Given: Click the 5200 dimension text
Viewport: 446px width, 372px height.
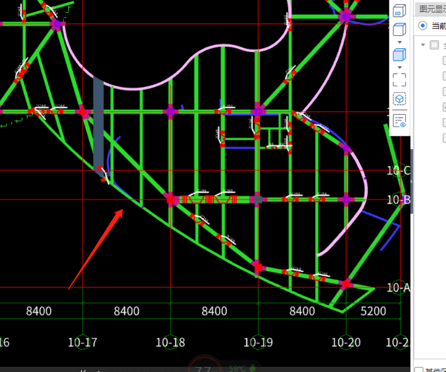Looking at the screenshot, I should pos(373,311).
